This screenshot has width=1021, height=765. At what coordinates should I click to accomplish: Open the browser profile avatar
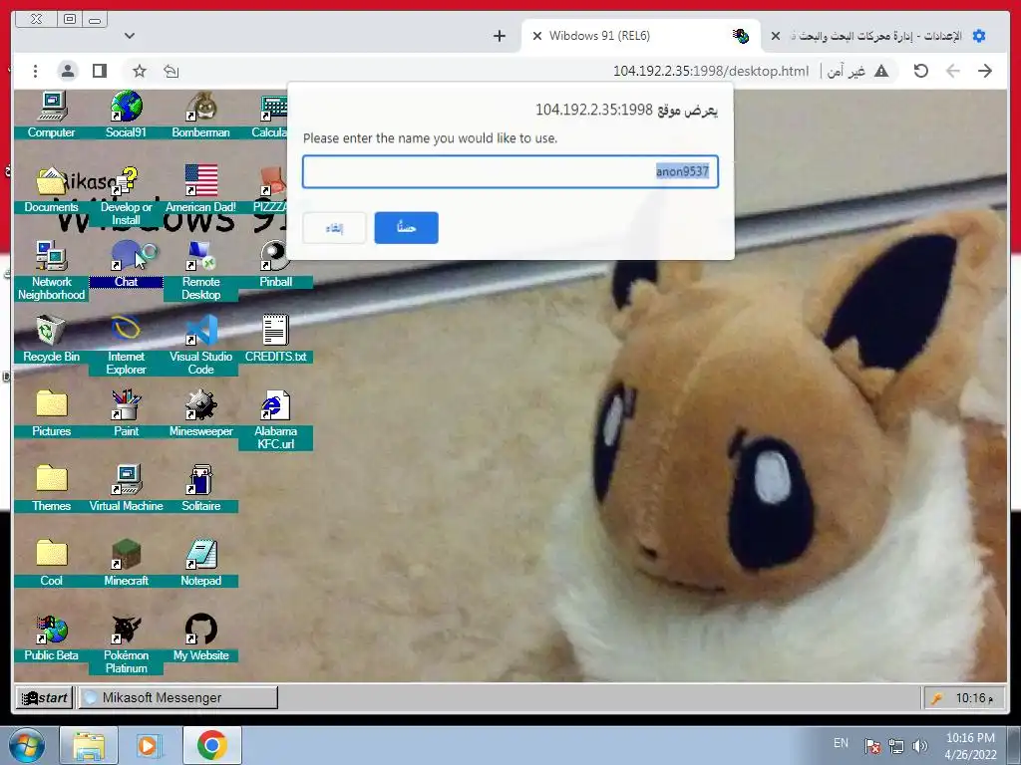[x=68, y=71]
